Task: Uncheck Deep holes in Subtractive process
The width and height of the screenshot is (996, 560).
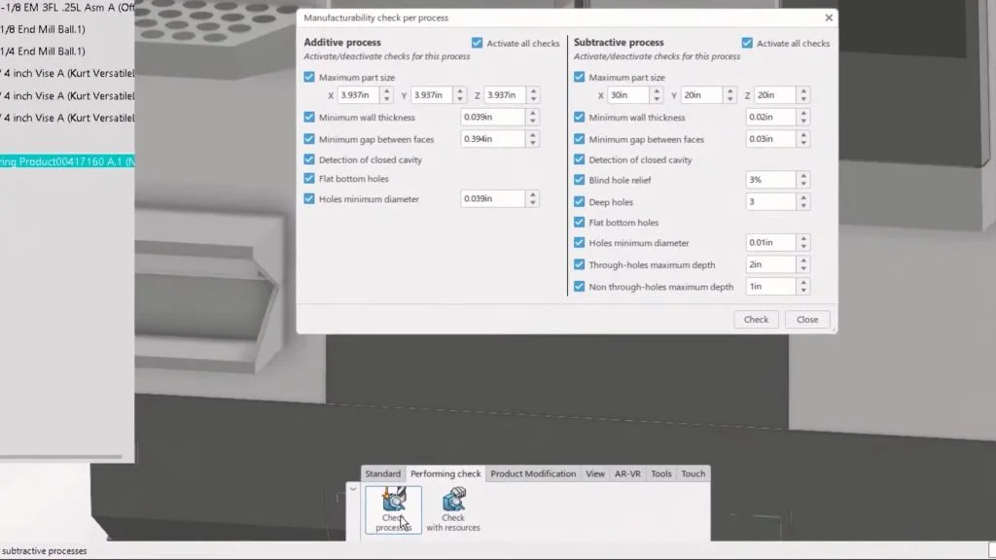Action: (x=580, y=202)
